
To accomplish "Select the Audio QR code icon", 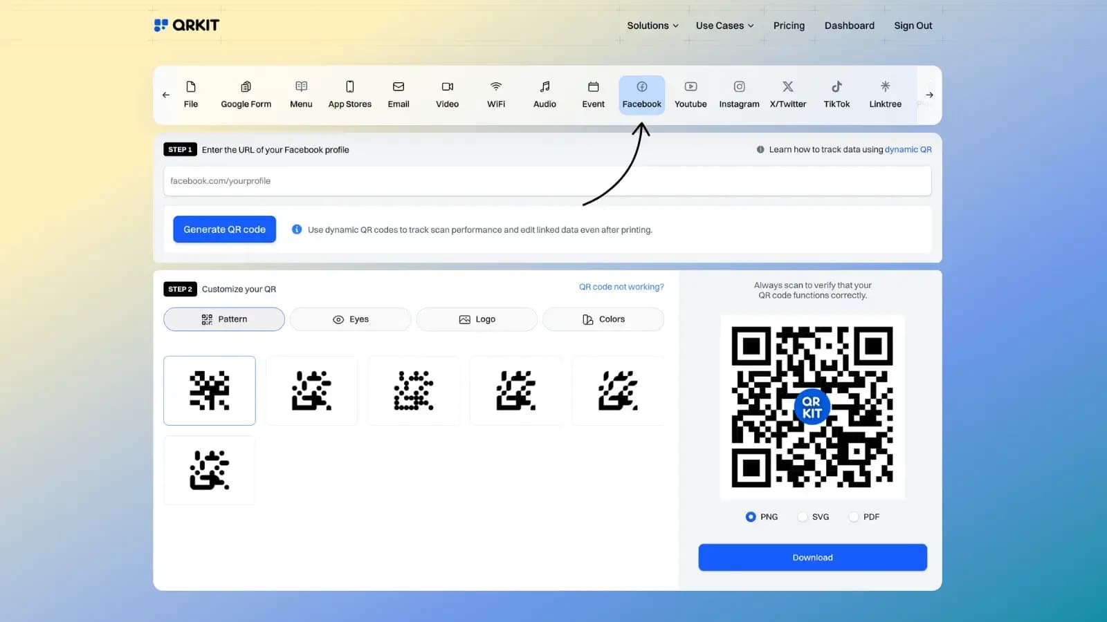I will pyautogui.click(x=545, y=95).
